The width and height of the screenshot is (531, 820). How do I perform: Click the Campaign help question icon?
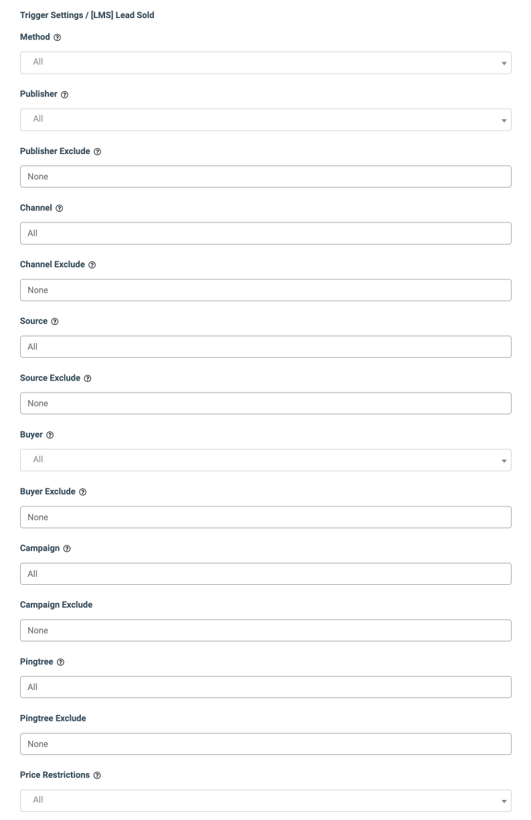click(67, 549)
